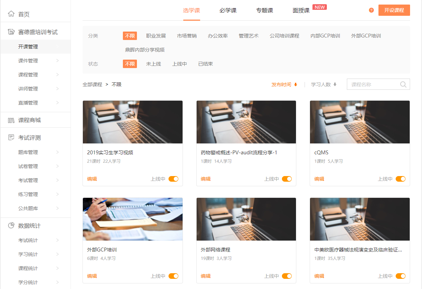422x289 pixels.
Task: Click the 课程商城 books icon
Action: 11,120
